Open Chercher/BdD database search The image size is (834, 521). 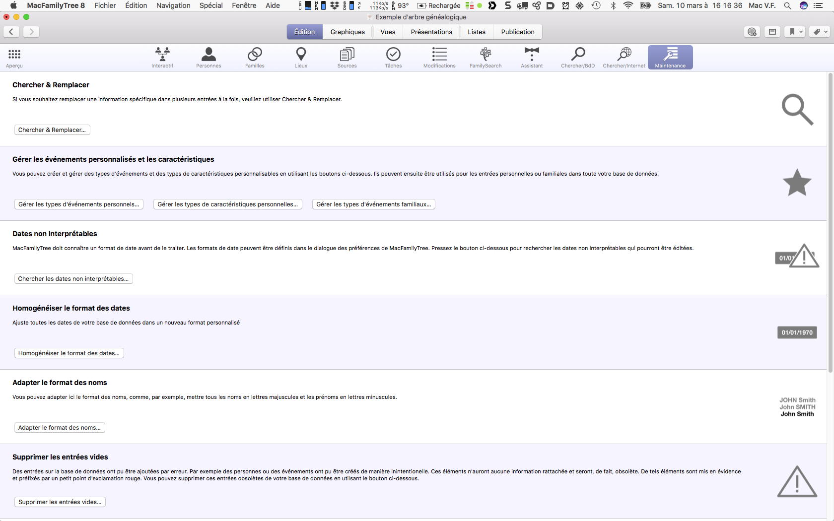[x=578, y=58]
